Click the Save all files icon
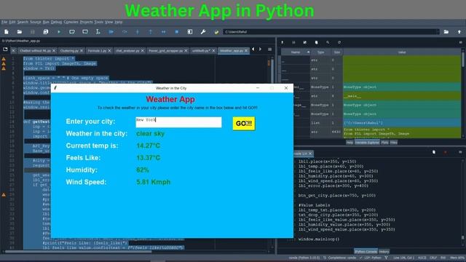The image size is (466, 262). [x=45, y=32]
